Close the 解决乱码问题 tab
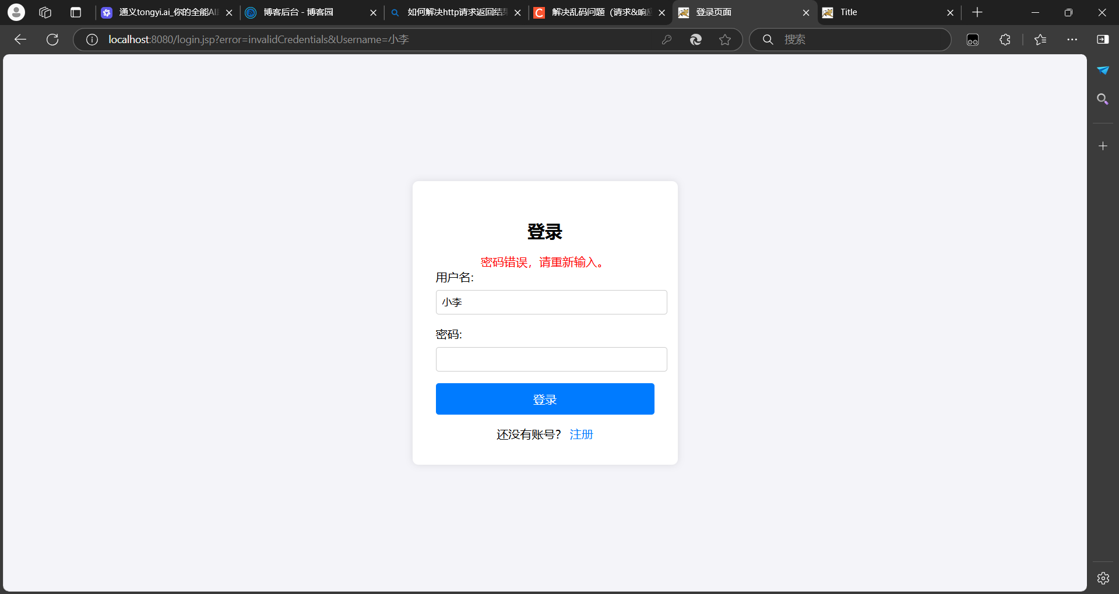Viewport: 1119px width, 594px height. tap(662, 12)
